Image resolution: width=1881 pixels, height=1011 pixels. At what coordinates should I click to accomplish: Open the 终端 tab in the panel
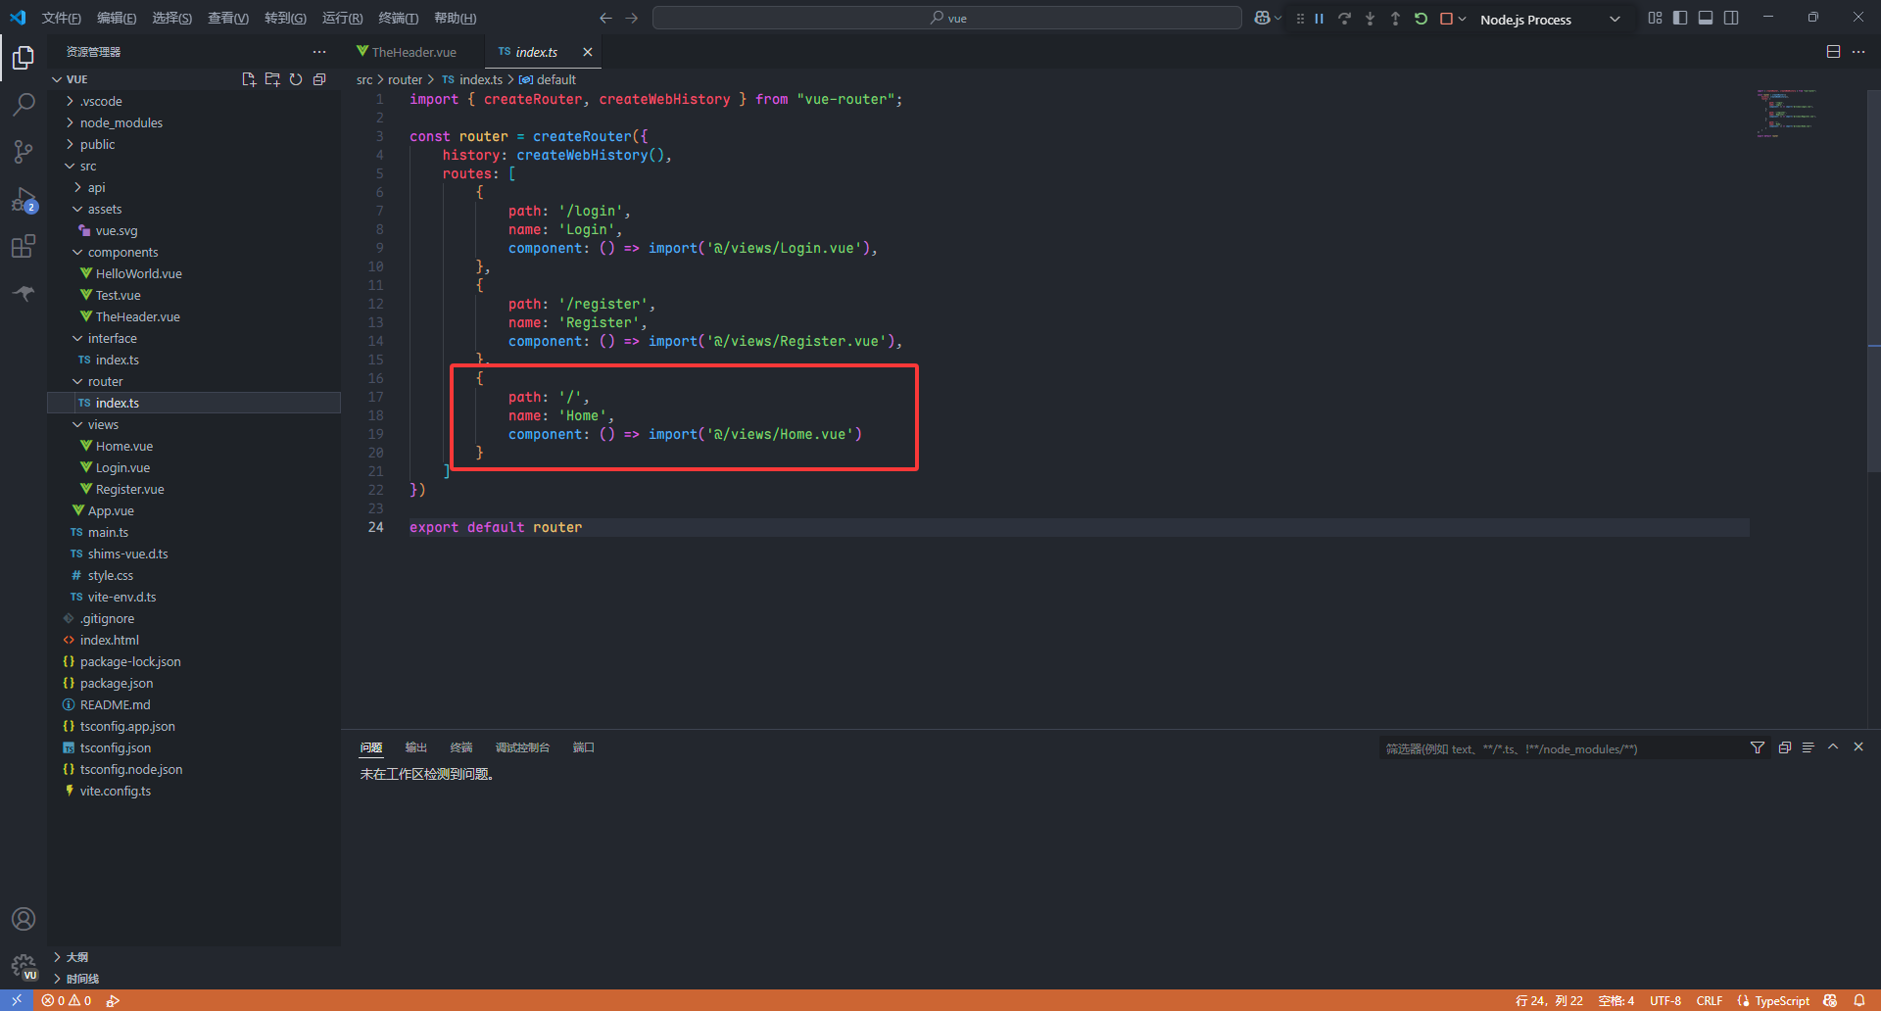[x=460, y=747]
